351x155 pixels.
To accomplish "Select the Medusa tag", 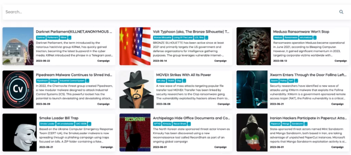I will coord(278,38).
